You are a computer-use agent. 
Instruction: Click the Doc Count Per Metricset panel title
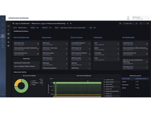(x=84, y=76)
